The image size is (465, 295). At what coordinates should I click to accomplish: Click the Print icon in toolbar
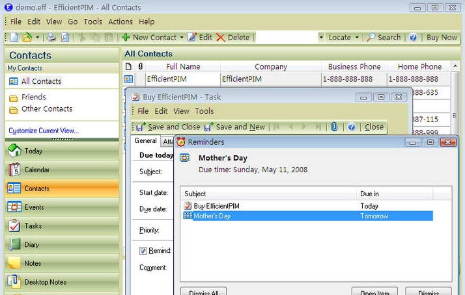[51, 38]
